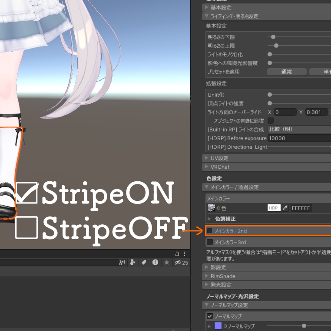
Task: Adjust the 明るさの下限 slider
Action: point(273,37)
